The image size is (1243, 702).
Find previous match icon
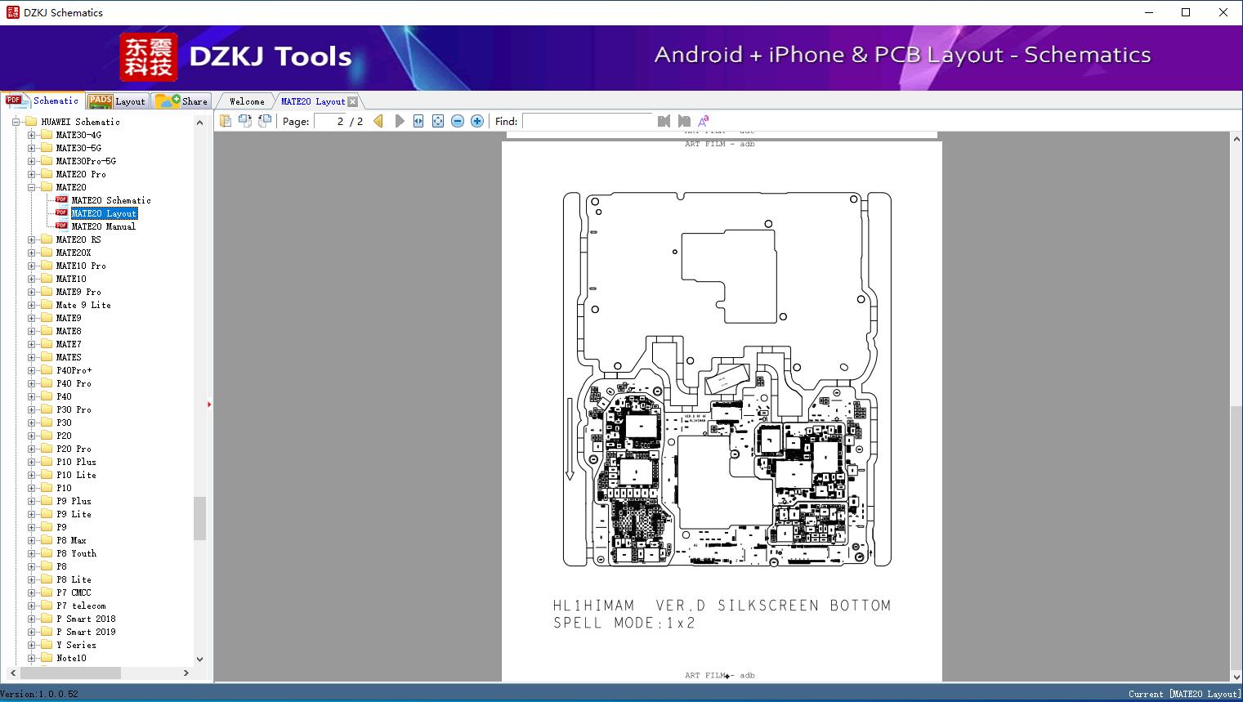(664, 121)
